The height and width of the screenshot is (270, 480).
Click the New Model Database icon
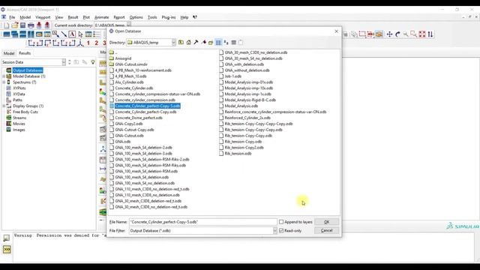(7, 25)
